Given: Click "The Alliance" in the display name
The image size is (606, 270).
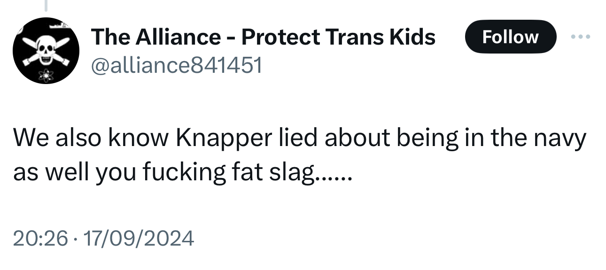Looking at the screenshot, I should coord(155,36).
